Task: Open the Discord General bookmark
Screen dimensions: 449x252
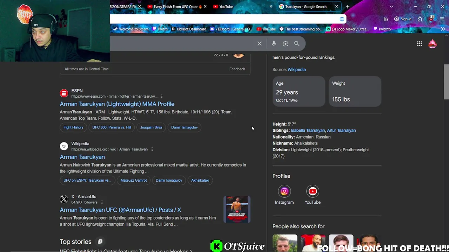Action: (232, 29)
